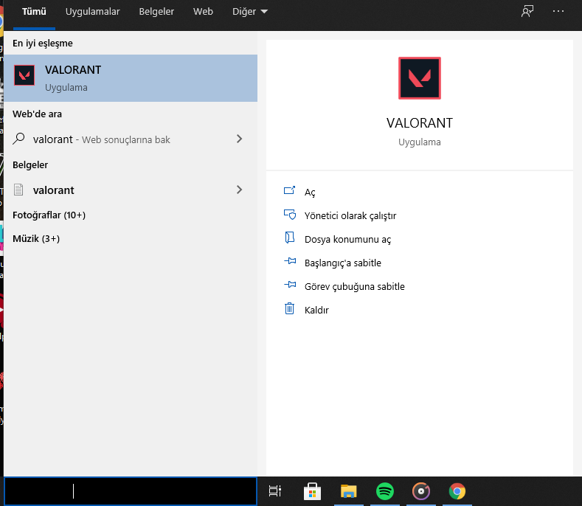Focus the taskbar search input box
This screenshot has height=506, width=582.
coord(131,491)
